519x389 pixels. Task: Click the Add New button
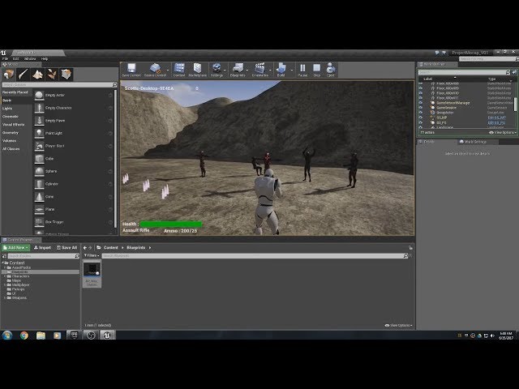point(15,248)
